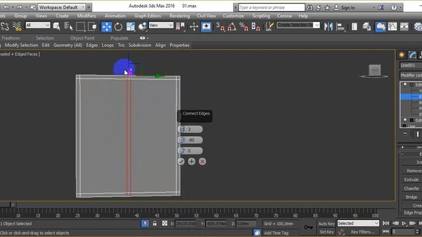Click the Connect Edges pinch value -80
Image resolution: width=422 pixels, height=237 pixels.
tap(190, 140)
